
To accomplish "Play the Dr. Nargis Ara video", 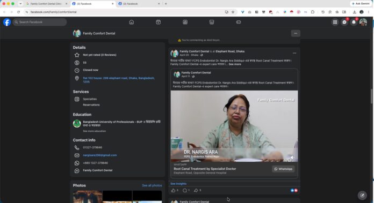I will [x=234, y=126].
